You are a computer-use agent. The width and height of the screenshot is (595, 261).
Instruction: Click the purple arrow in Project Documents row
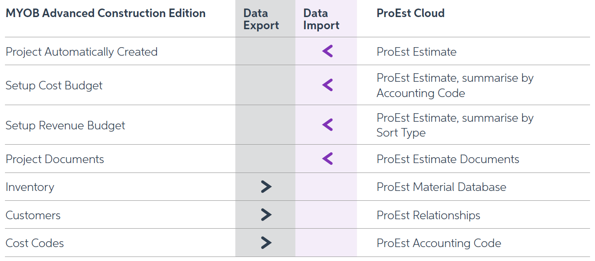(327, 159)
